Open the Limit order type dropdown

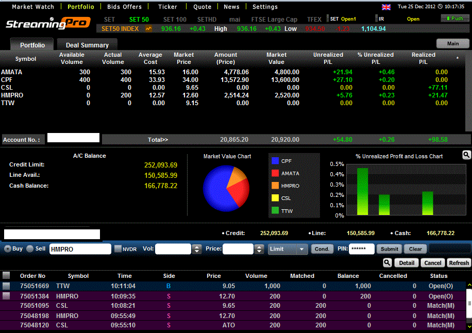[288, 249]
